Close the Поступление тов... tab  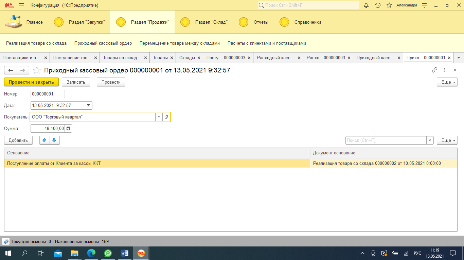click(x=95, y=58)
